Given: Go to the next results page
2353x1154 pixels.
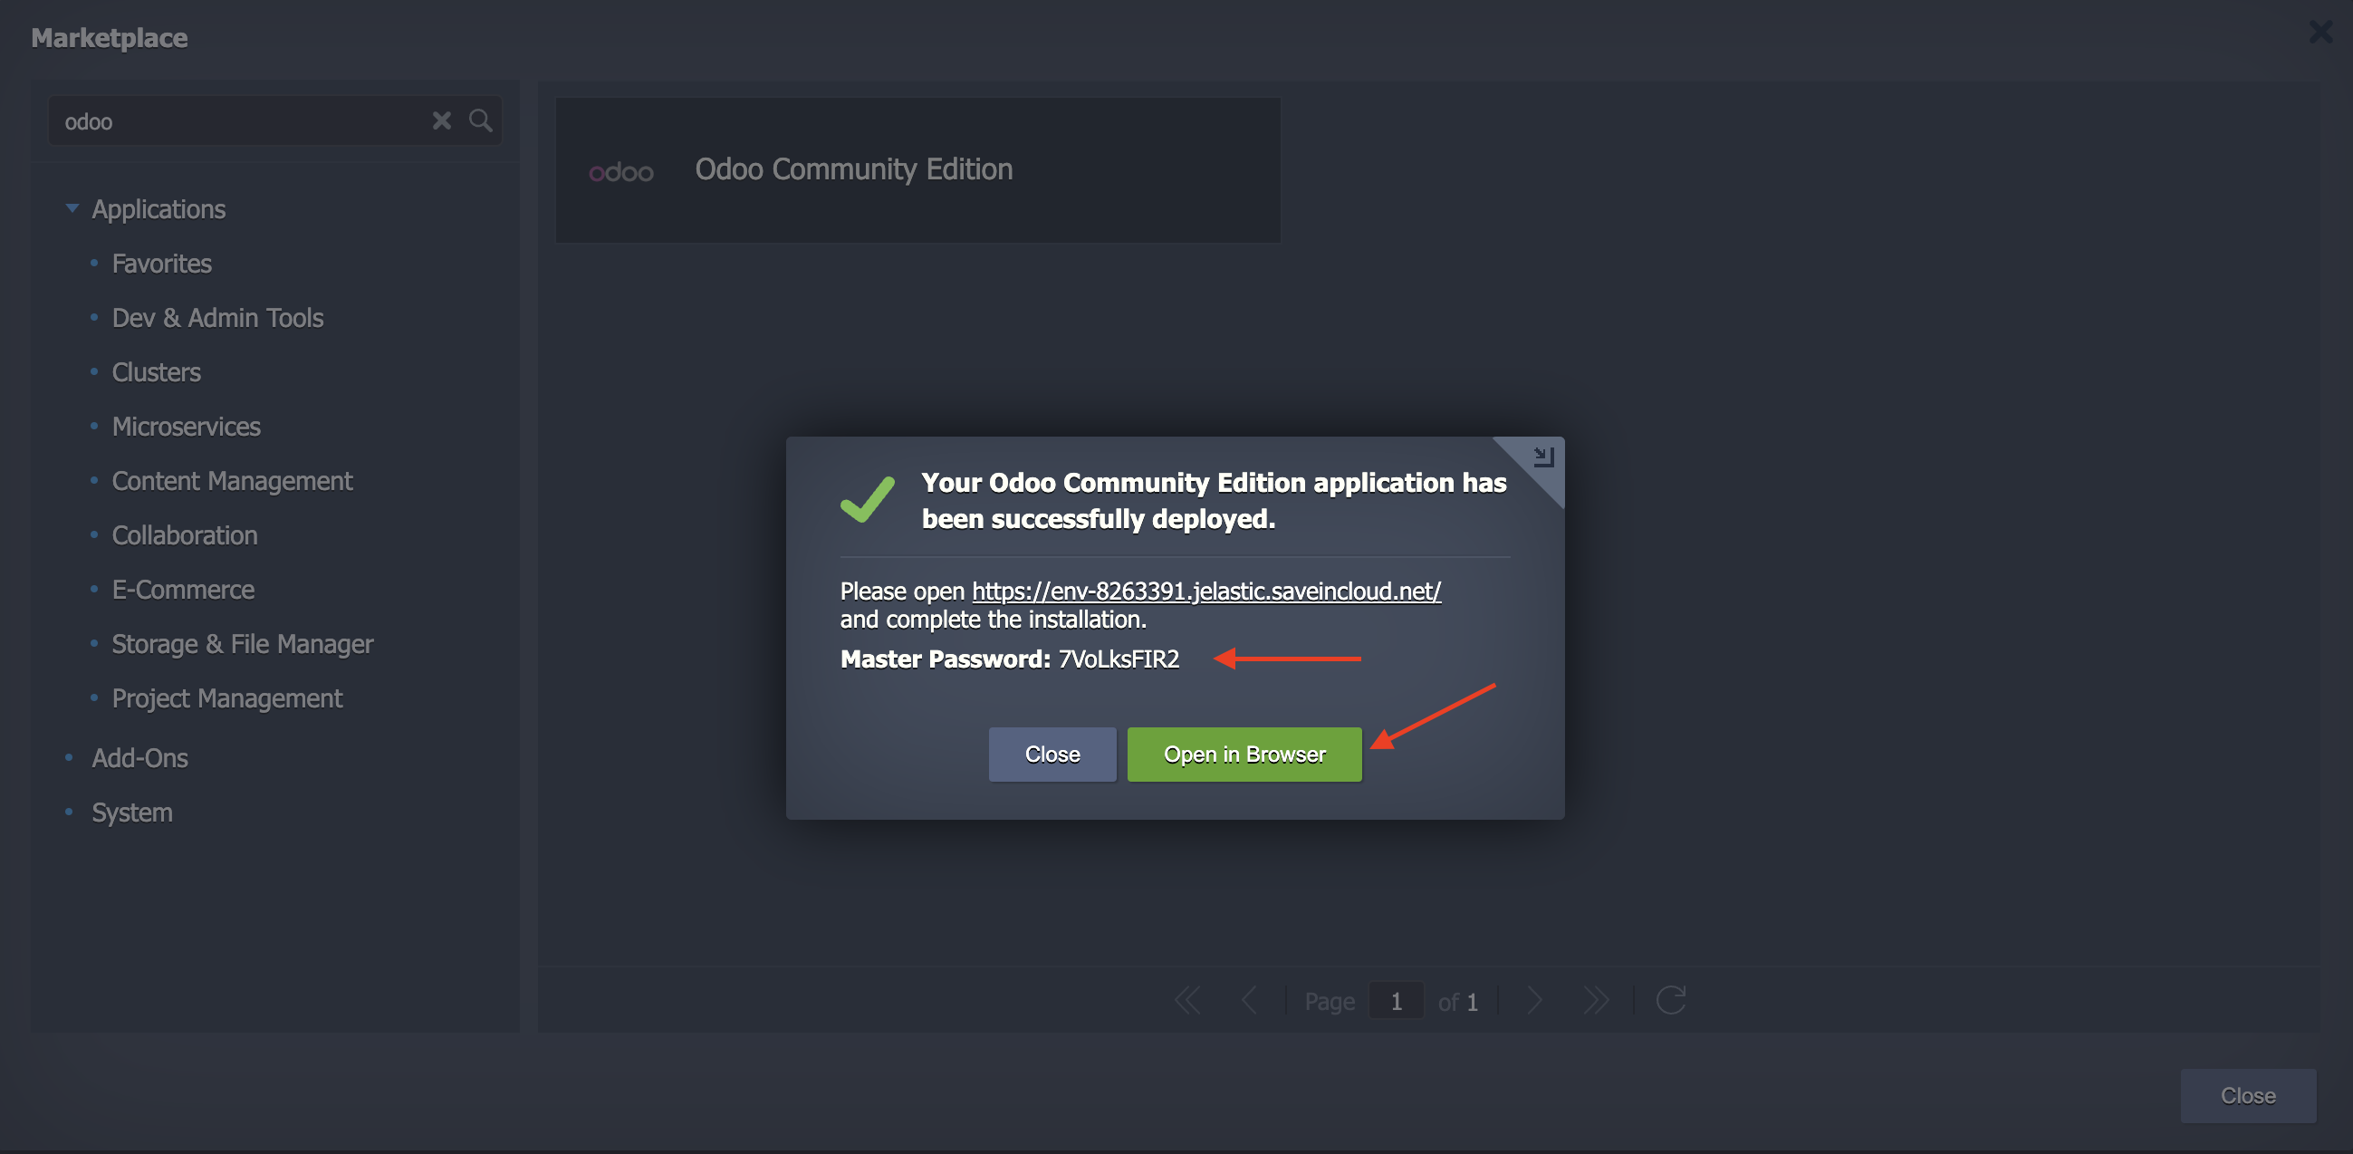Looking at the screenshot, I should (1534, 1001).
